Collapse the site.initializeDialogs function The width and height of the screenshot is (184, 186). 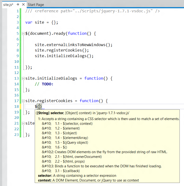(x=23, y=78)
